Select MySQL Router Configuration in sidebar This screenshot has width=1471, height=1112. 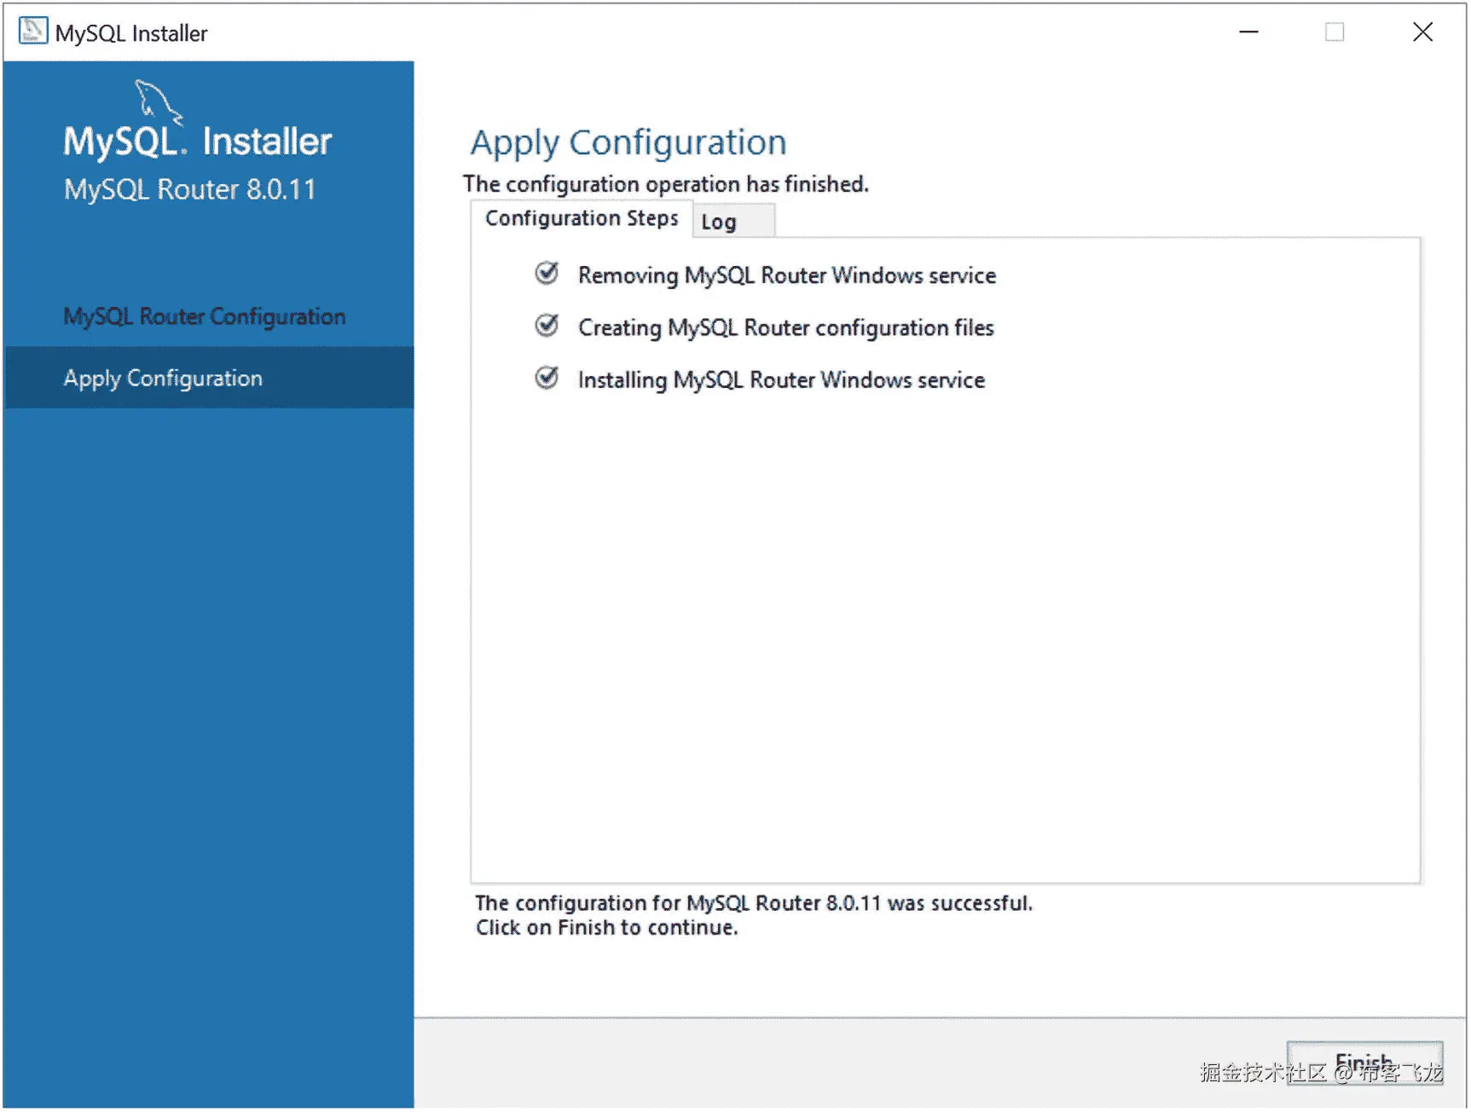tap(205, 316)
